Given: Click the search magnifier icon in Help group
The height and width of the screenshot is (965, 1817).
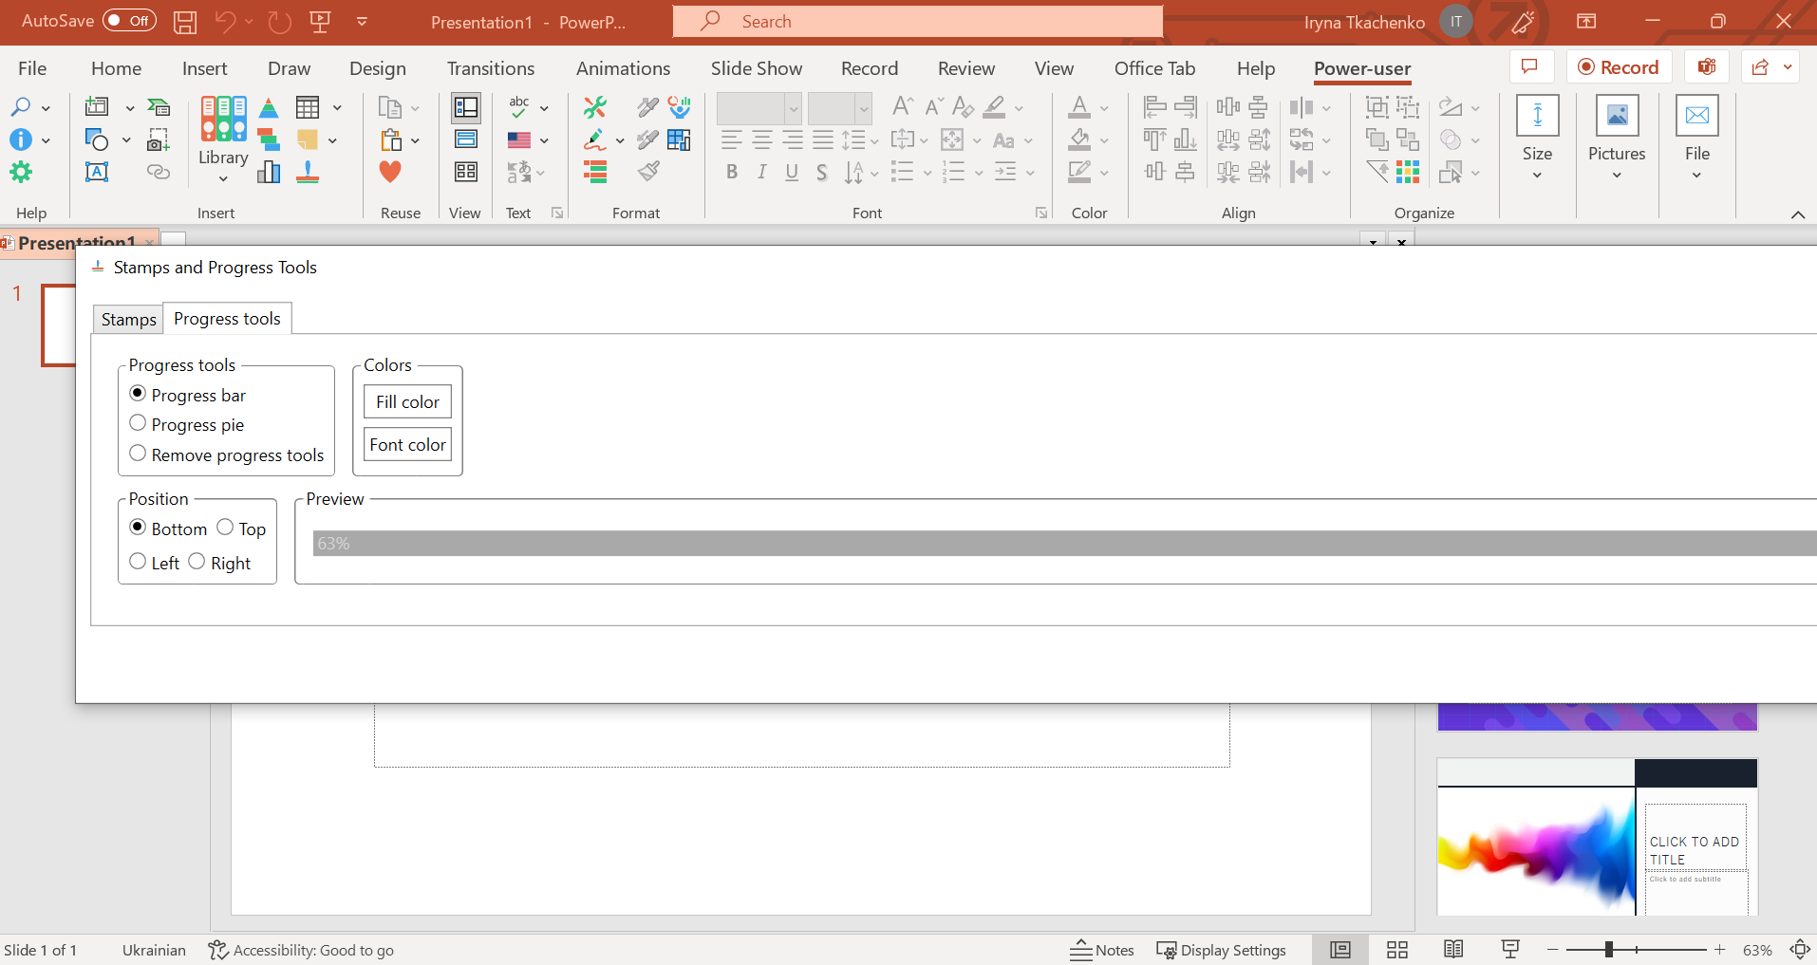Looking at the screenshot, I should (x=21, y=107).
